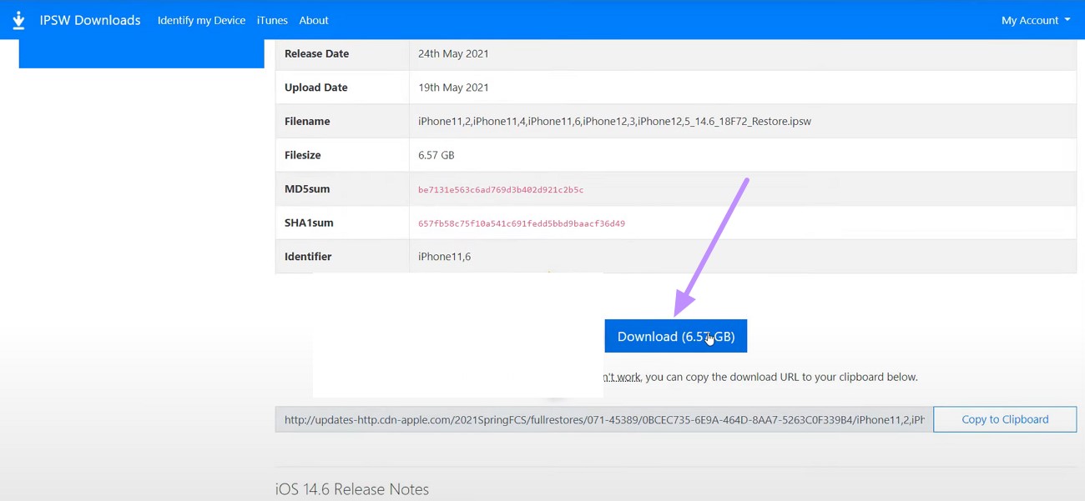Click the Upload Date value 19th May 2021
Screen dimensions: 1085x501
click(x=453, y=88)
